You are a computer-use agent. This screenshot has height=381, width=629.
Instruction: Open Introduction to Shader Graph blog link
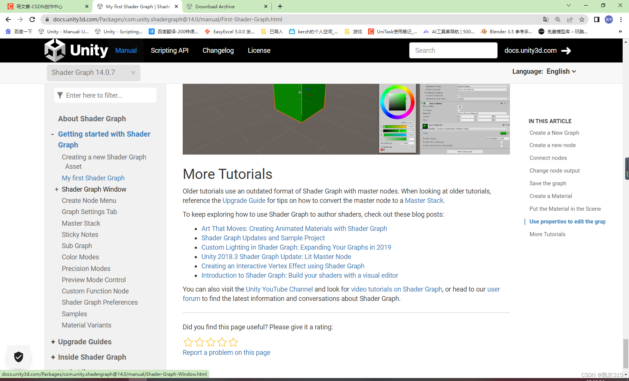pyautogui.click(x=300, y=275)
